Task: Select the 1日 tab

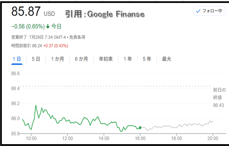Action: (17, 59)
